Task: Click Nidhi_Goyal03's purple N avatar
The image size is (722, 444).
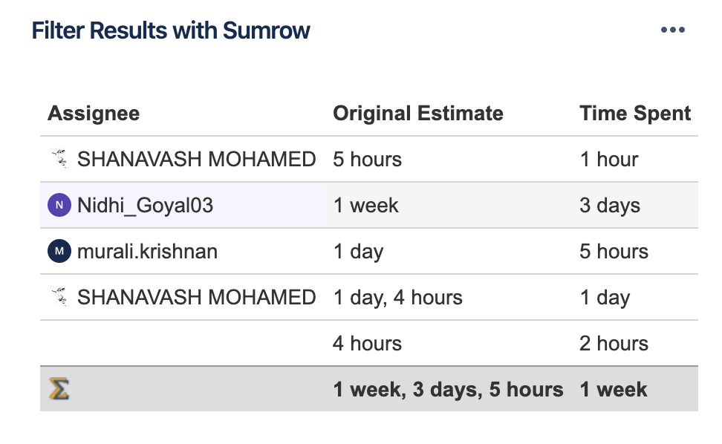Action: coord(59,205)
